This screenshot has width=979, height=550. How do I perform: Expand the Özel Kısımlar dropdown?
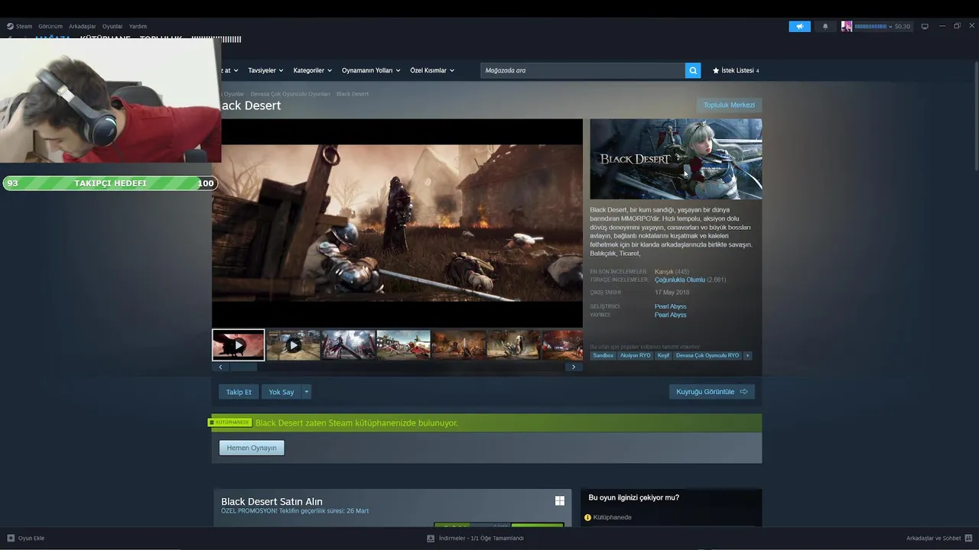[432, 70]
